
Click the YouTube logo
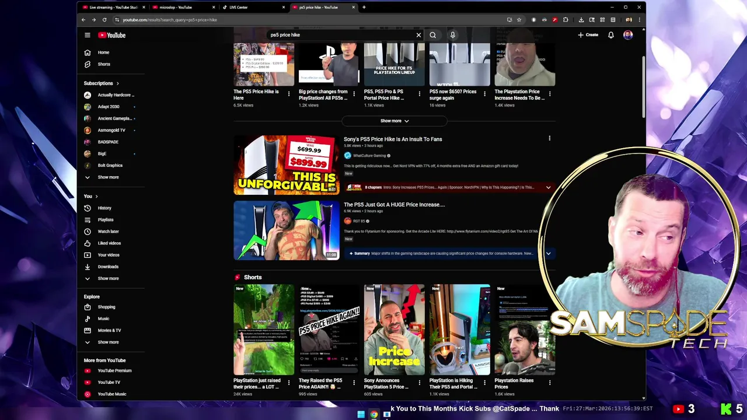(x=111, y=35)
